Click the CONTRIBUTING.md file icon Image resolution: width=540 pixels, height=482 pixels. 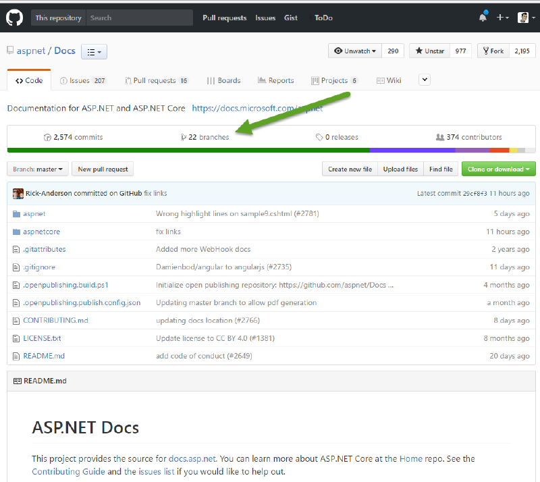pos(16,321)
